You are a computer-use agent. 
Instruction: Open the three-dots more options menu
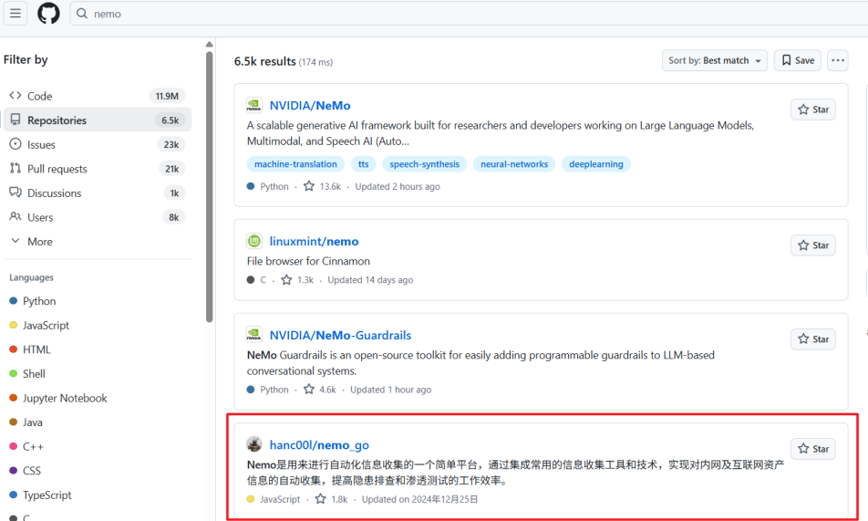(838, 60)
